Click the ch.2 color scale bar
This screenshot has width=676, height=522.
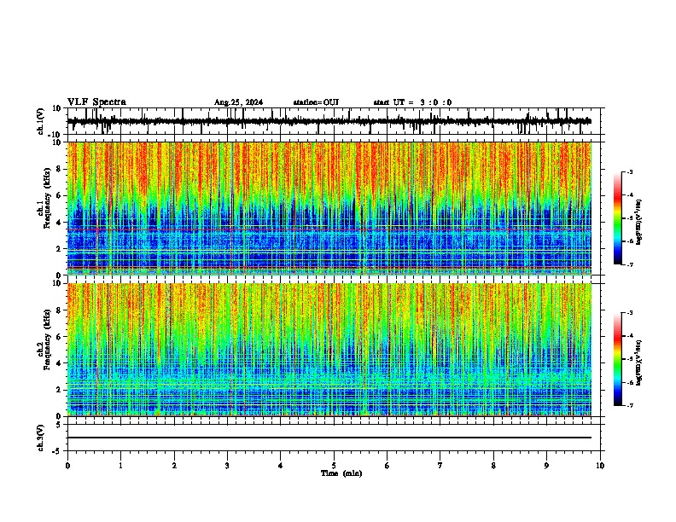[x=617, y=359]
